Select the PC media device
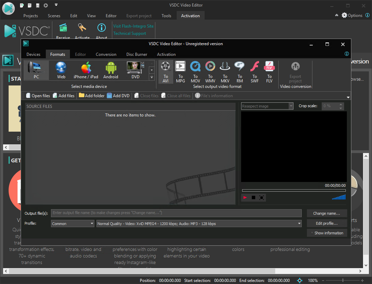 coord(36,70)
